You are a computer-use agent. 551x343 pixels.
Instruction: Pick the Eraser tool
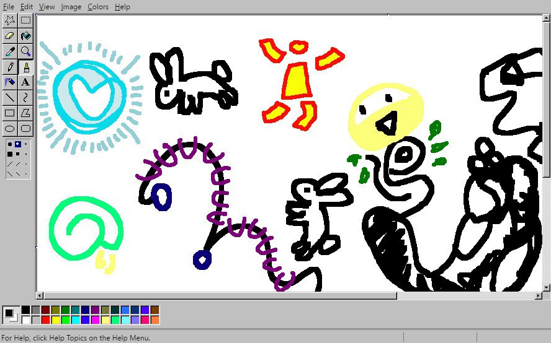pos(10,36)
